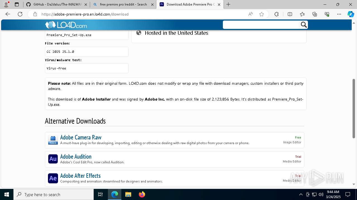Open Edge Settings and more menu
This screenshot has width=357, height=200.
pos(339,14)
